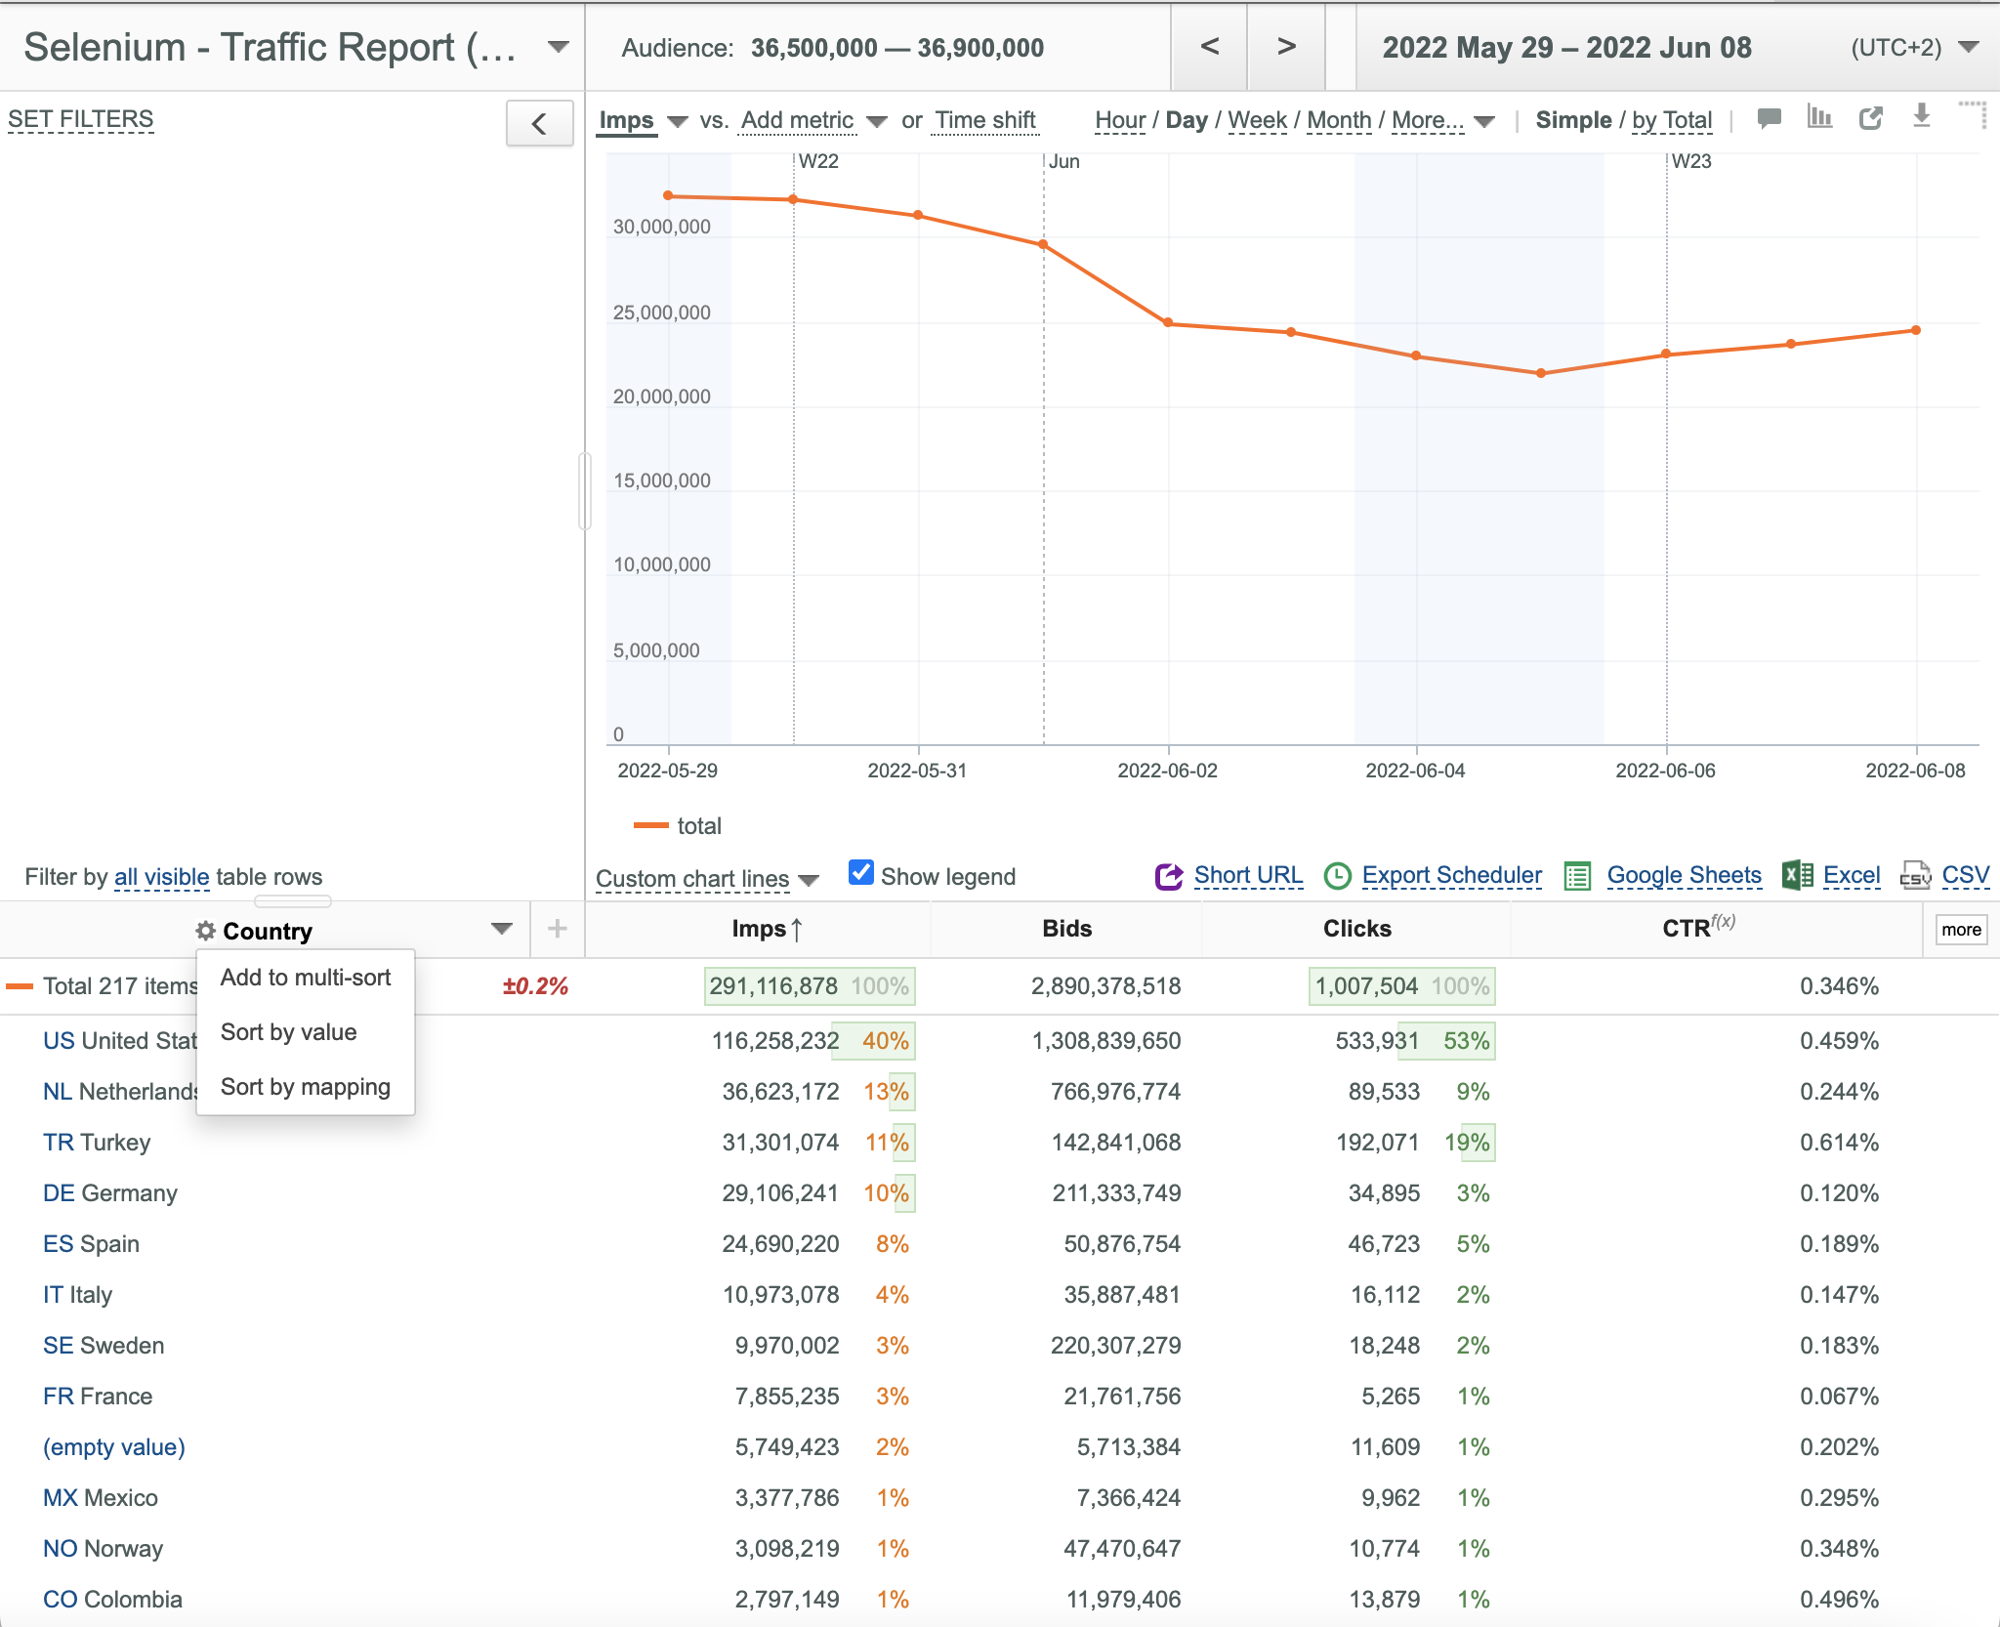Click the comment bubble icon above chart

[1769, 118]
